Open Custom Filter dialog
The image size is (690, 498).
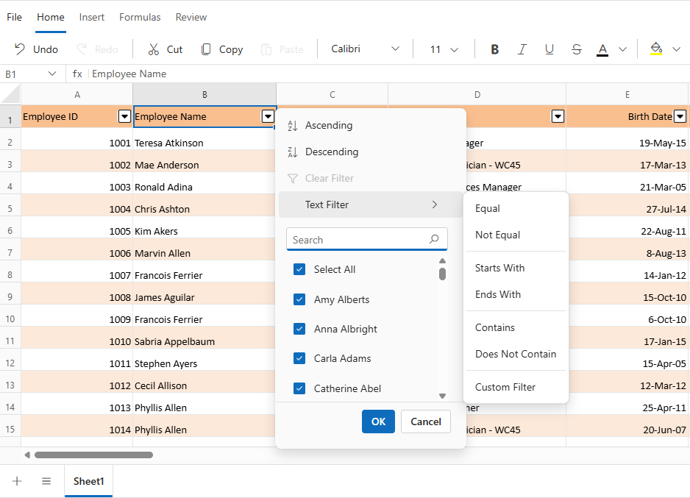tap(516, 387)
